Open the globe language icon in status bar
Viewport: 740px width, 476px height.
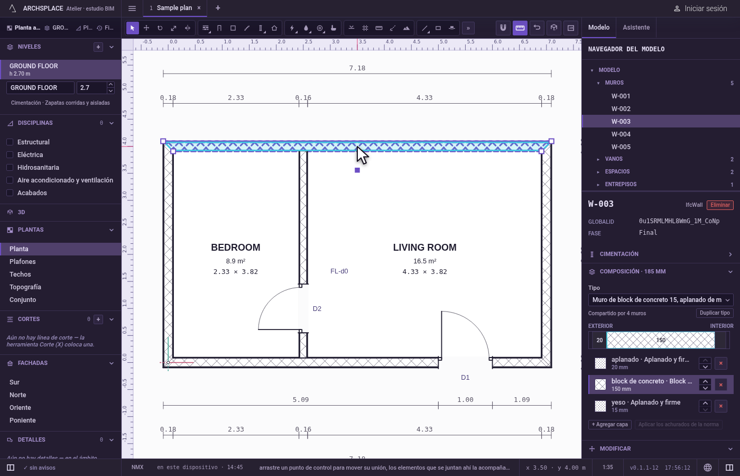(x=708, y=468)
